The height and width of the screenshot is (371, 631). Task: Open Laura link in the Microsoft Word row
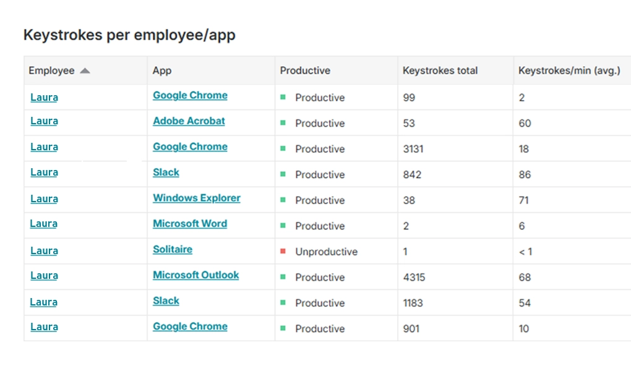tap(43, 224)
